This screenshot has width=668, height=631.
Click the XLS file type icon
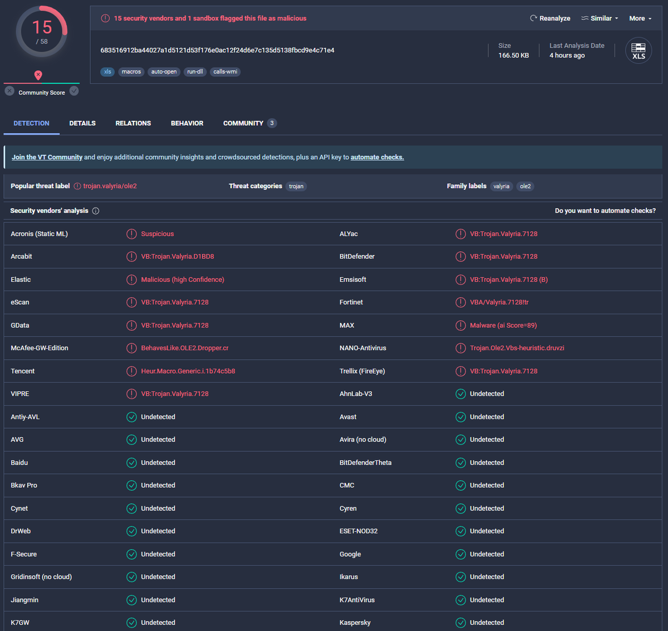[x=638, y=51]
